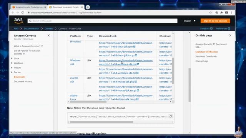Reload the page with refresh icon
Image resolution: width=246 pixels, height=138 pixels.
(23, 13)
